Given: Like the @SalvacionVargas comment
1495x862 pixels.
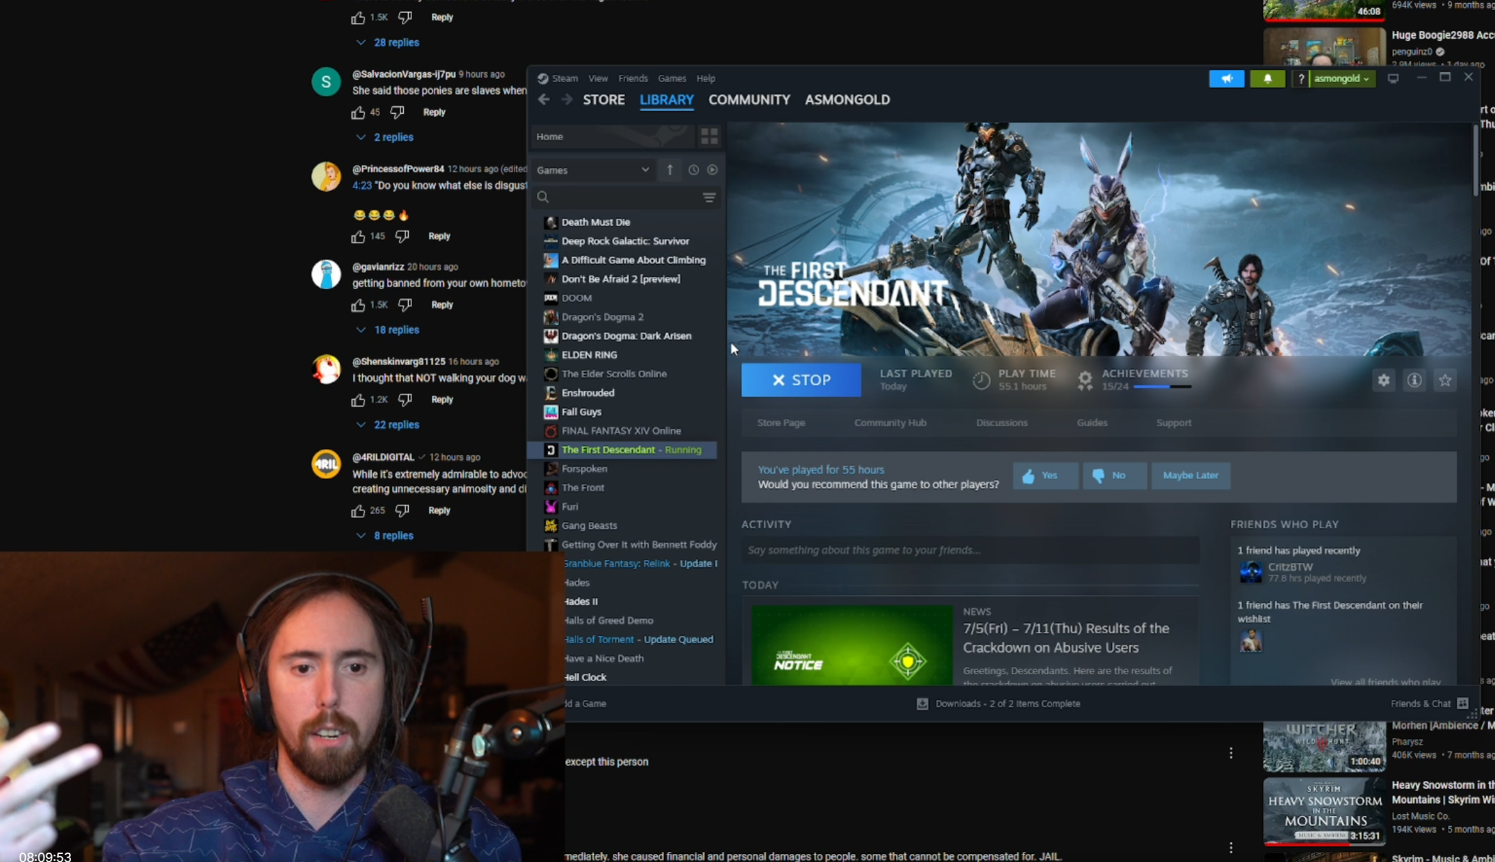Looking at the screenshot, I should click(358, 113).
